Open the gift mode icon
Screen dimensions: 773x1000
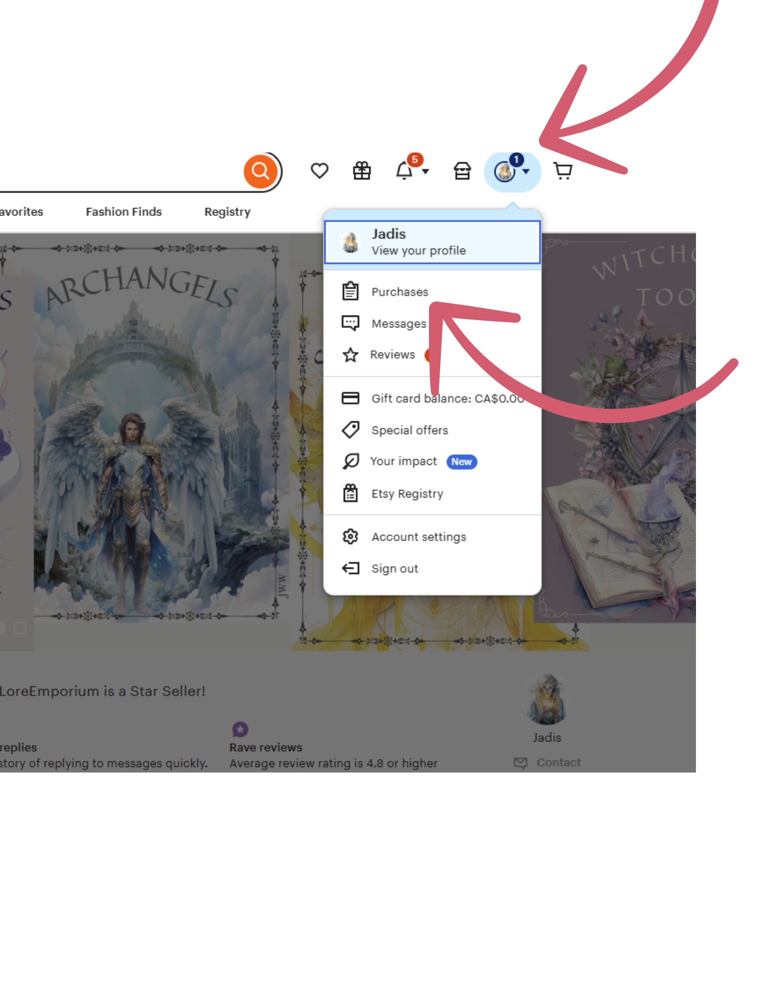click(x=362, y=171)
